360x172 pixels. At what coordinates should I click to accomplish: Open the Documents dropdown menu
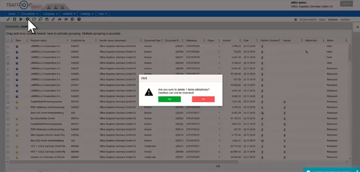[29, 14]
